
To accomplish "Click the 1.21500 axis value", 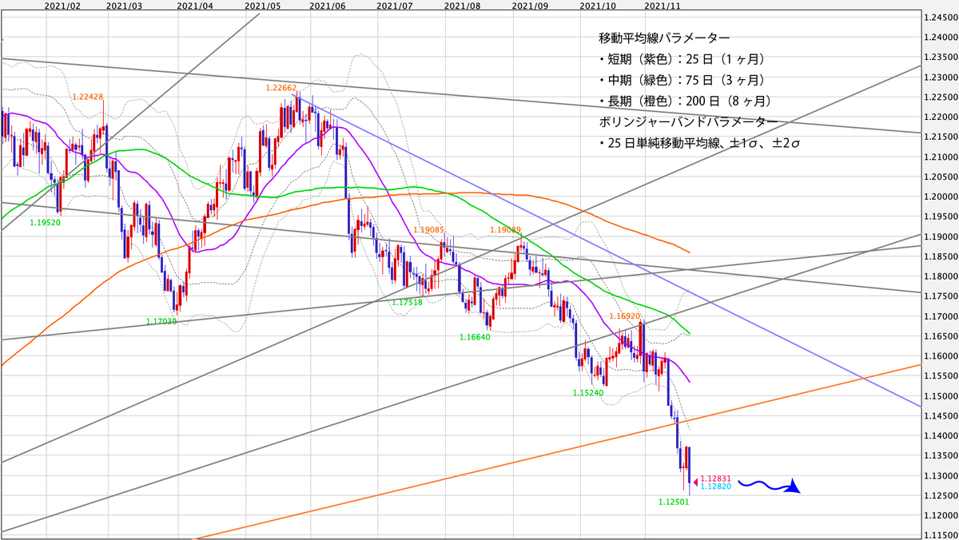I will point(940,137).
